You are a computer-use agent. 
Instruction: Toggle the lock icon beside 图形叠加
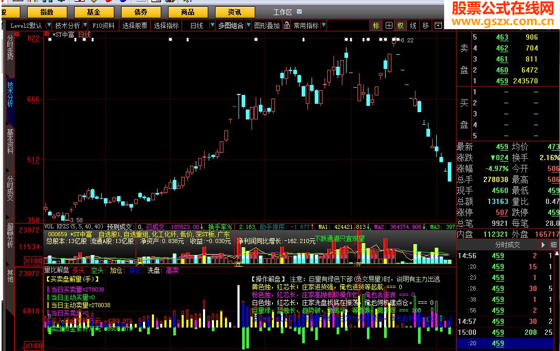tap(286, 25)
